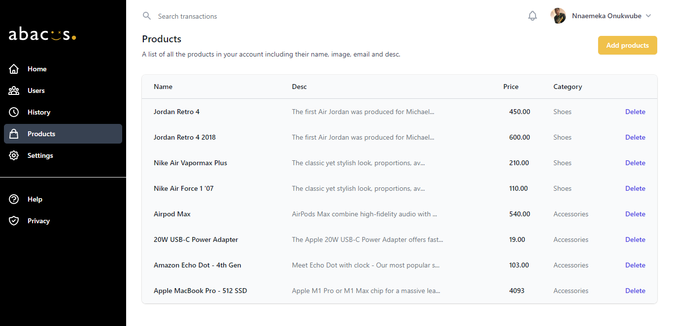Delete Amazon Echo Dot - 4th Gen
This screenshot has height=326, width=673.
click(635, 265)
